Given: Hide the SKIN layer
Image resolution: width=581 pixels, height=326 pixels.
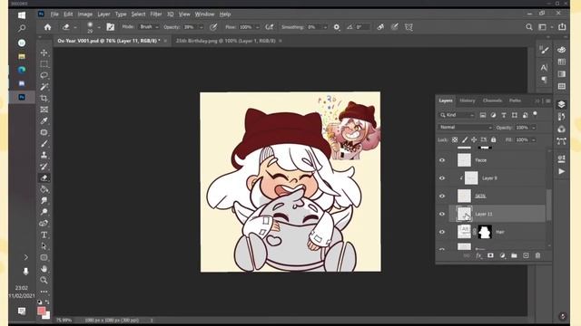Looking at the screenshot, I should [x=442, y=196].
